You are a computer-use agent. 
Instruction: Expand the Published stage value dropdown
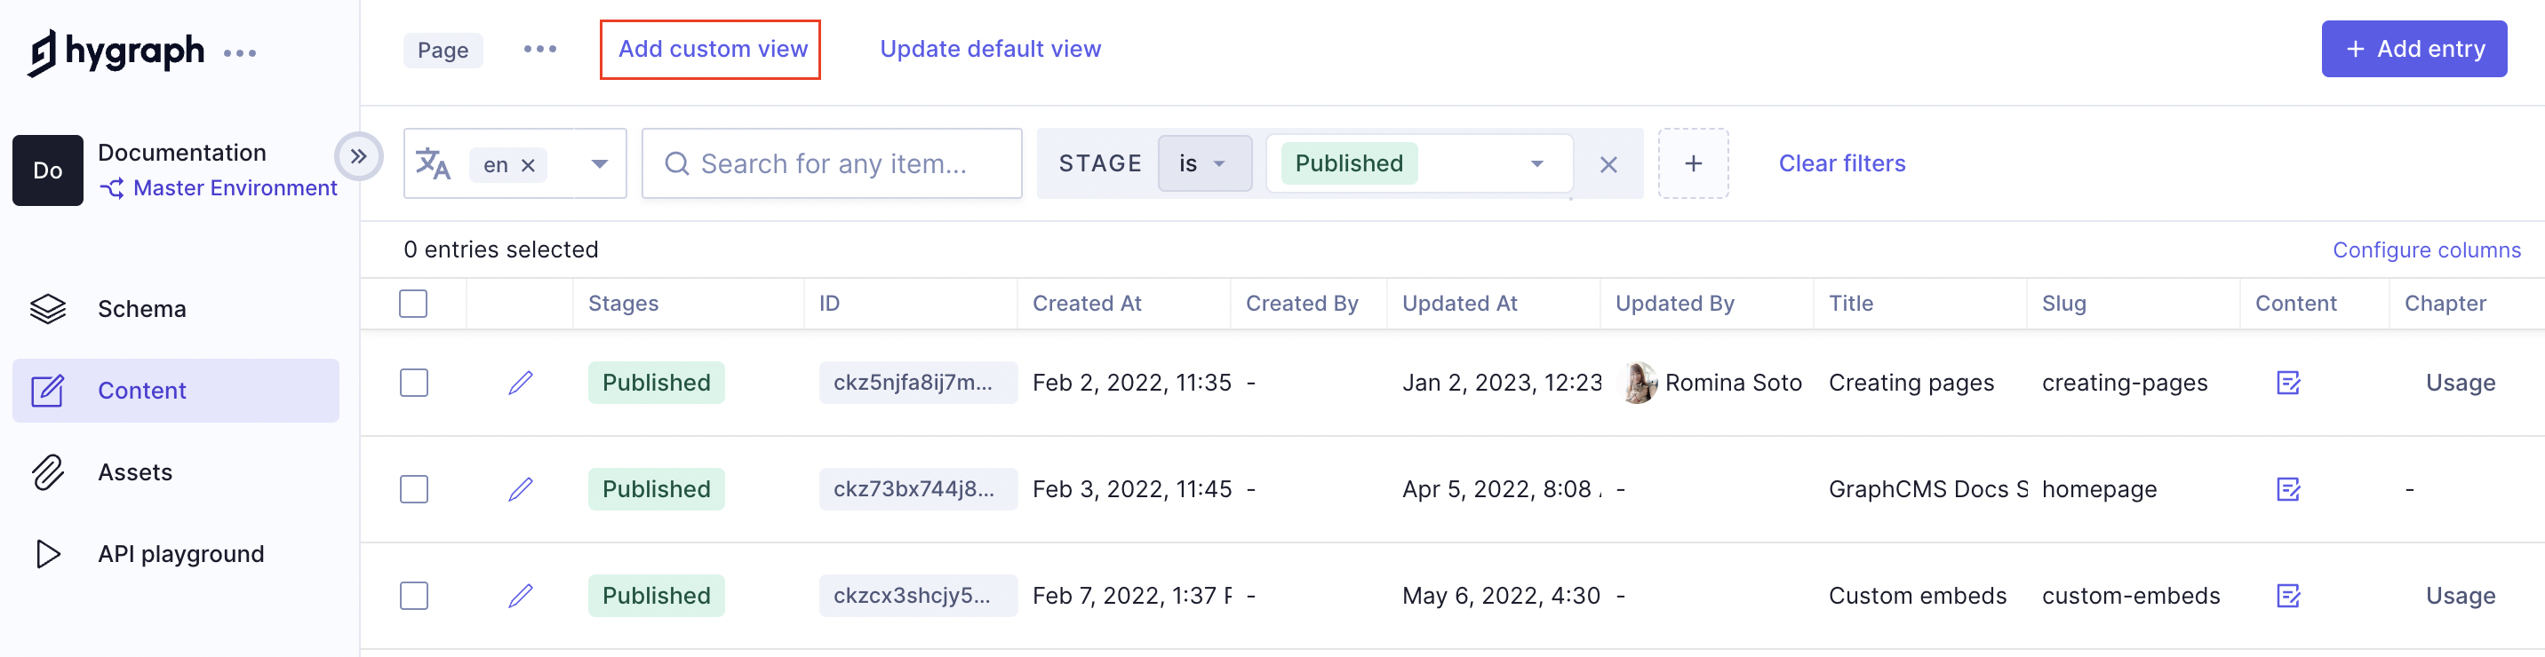click(1536, 163)
